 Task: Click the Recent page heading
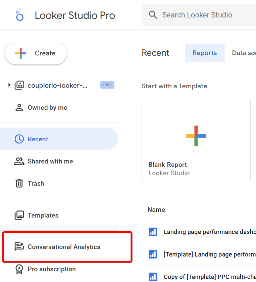(x=155, y=53)
